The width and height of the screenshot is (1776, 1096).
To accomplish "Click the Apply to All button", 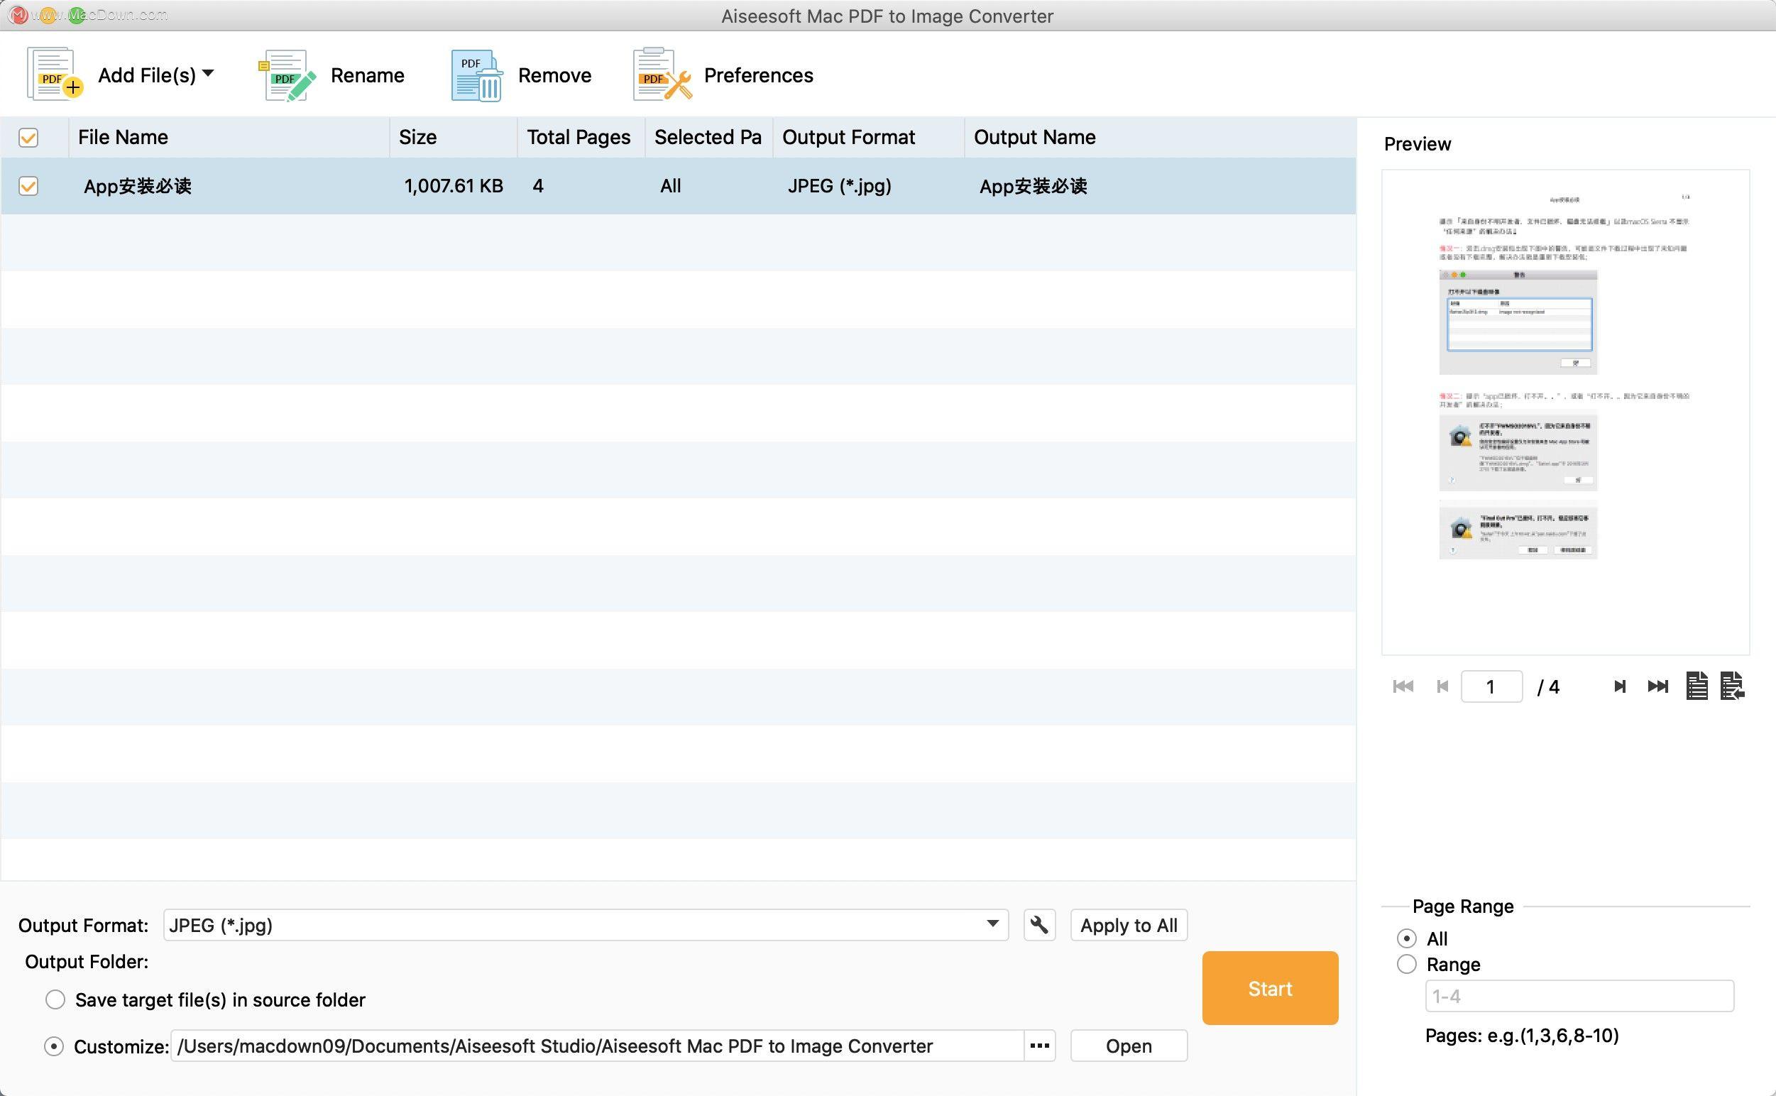I will click(x=1129, y=925).
